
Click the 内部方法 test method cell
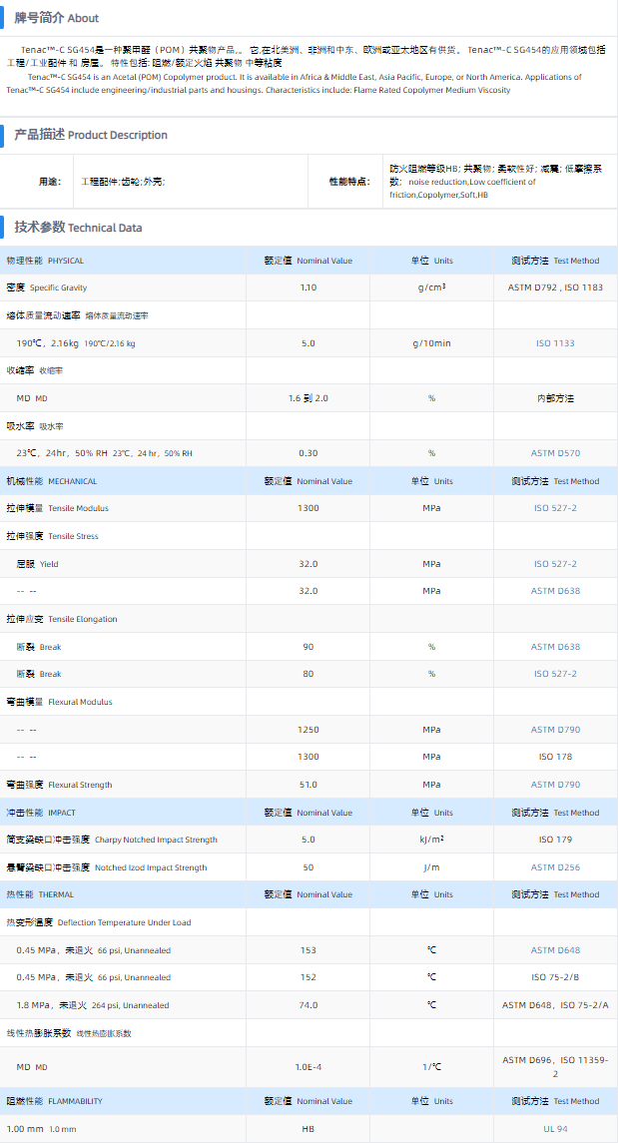click(555, 398)
